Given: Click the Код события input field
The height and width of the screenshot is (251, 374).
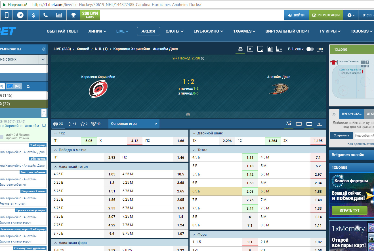Looking at the screenshot, I should click(x=364, y=136).
